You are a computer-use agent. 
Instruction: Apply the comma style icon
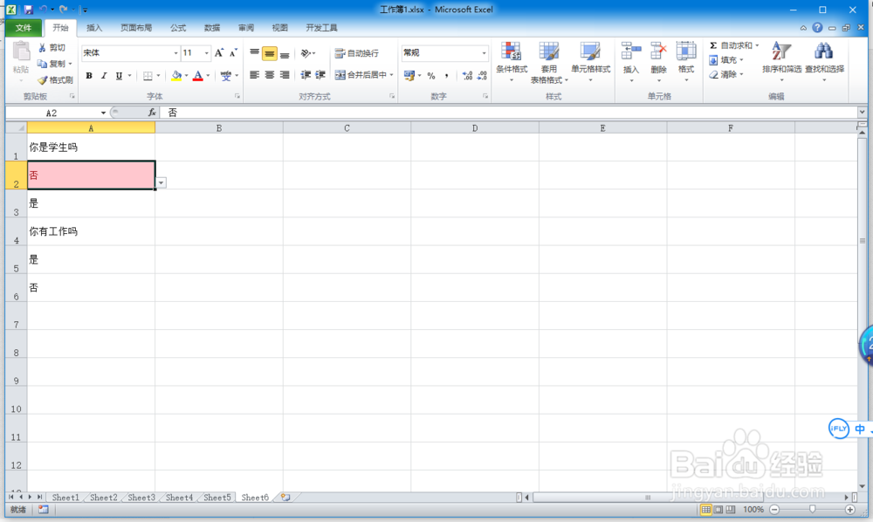tap(446, 76)
